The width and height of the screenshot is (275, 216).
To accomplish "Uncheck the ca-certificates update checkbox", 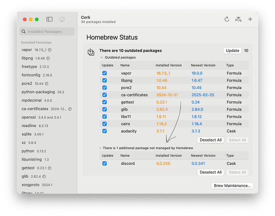I will pyautogui.click(x=105, y=95).
